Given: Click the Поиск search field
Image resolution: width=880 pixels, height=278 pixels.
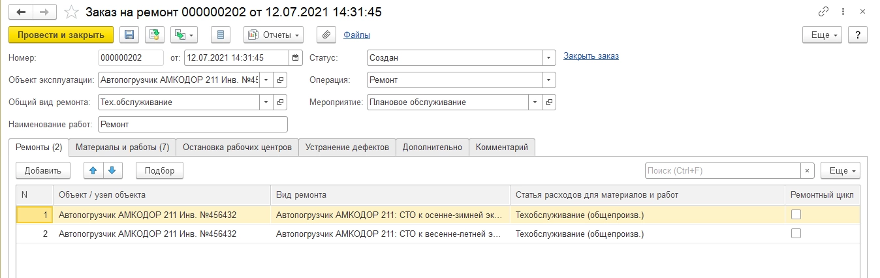Looking at the screenshot, I should pyautogui.click(x=723, y=170).
